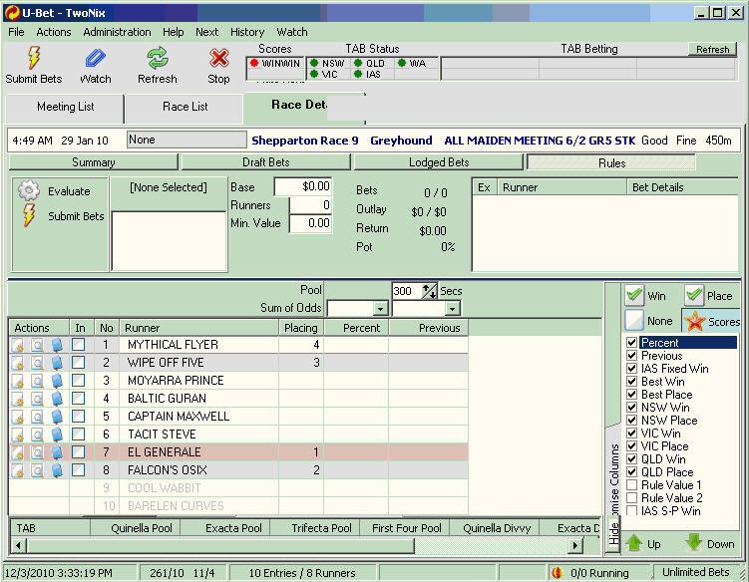The image size is (749, 582).
Task: Click the horizontal scrollbar thumb
Action: [219, 545]
